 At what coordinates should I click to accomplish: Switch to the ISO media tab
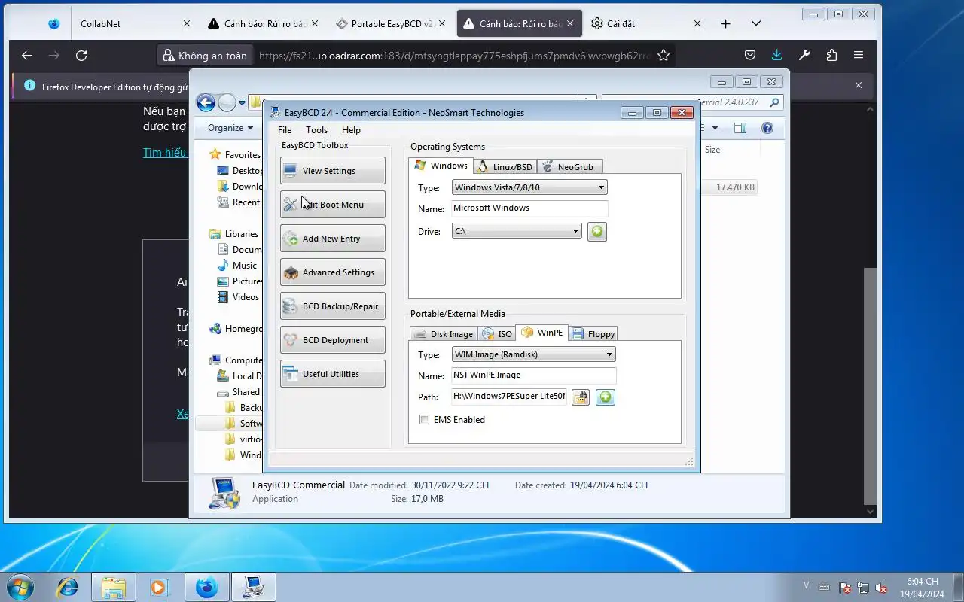click(x=497, y=333)
